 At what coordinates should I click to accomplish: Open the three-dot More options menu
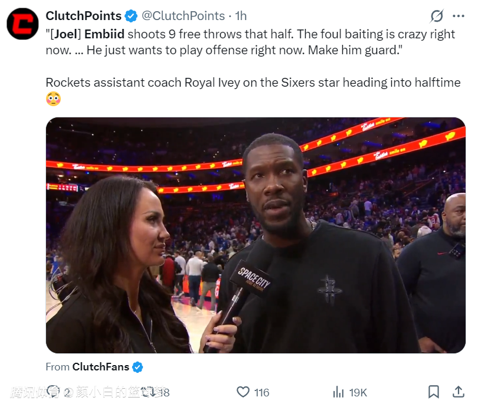coord(459,16)
